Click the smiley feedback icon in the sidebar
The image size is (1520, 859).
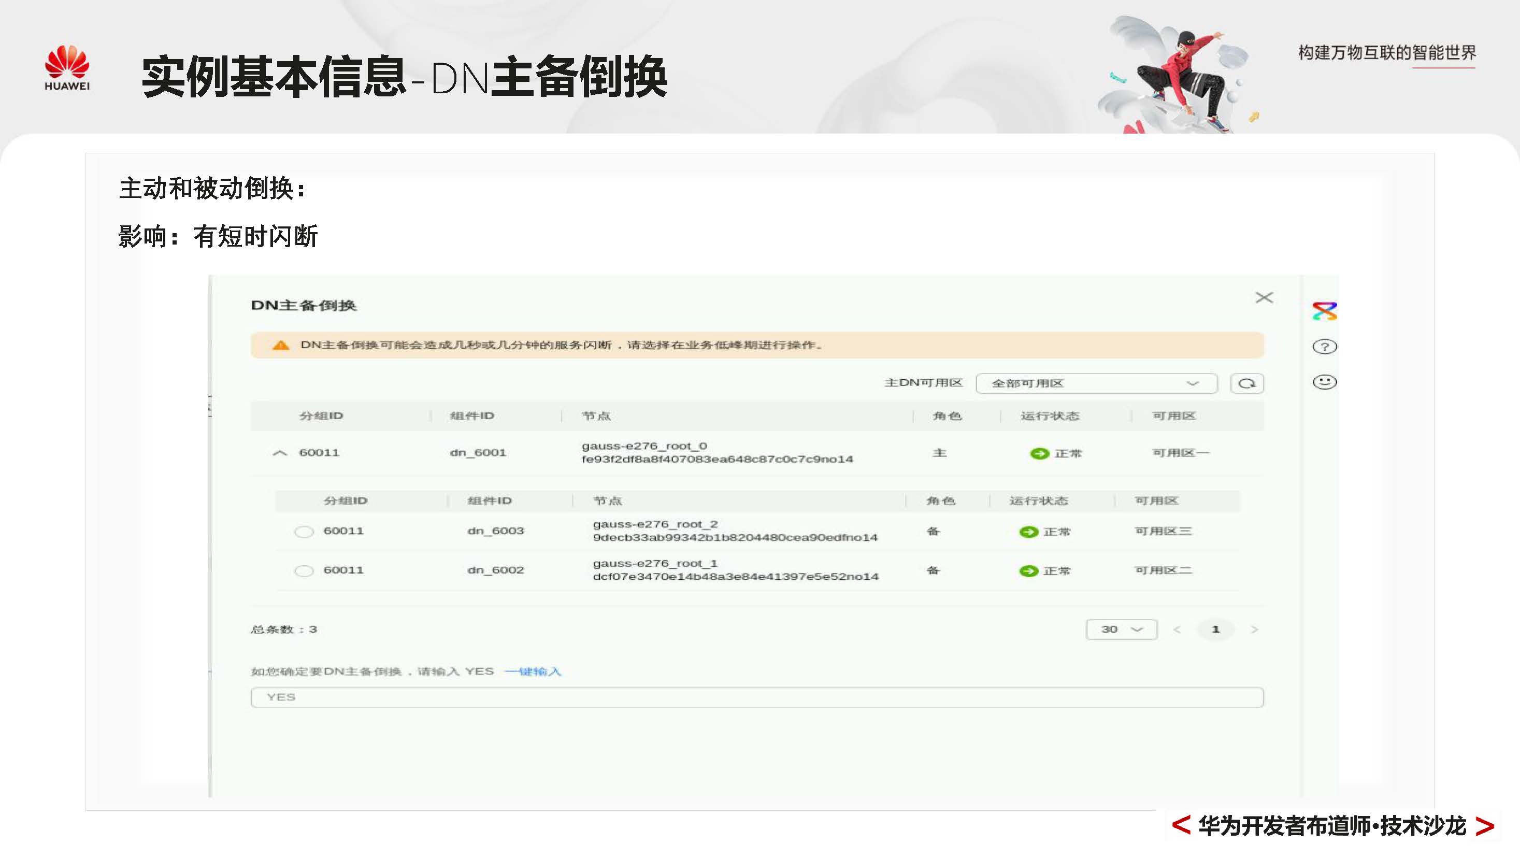1325,382
